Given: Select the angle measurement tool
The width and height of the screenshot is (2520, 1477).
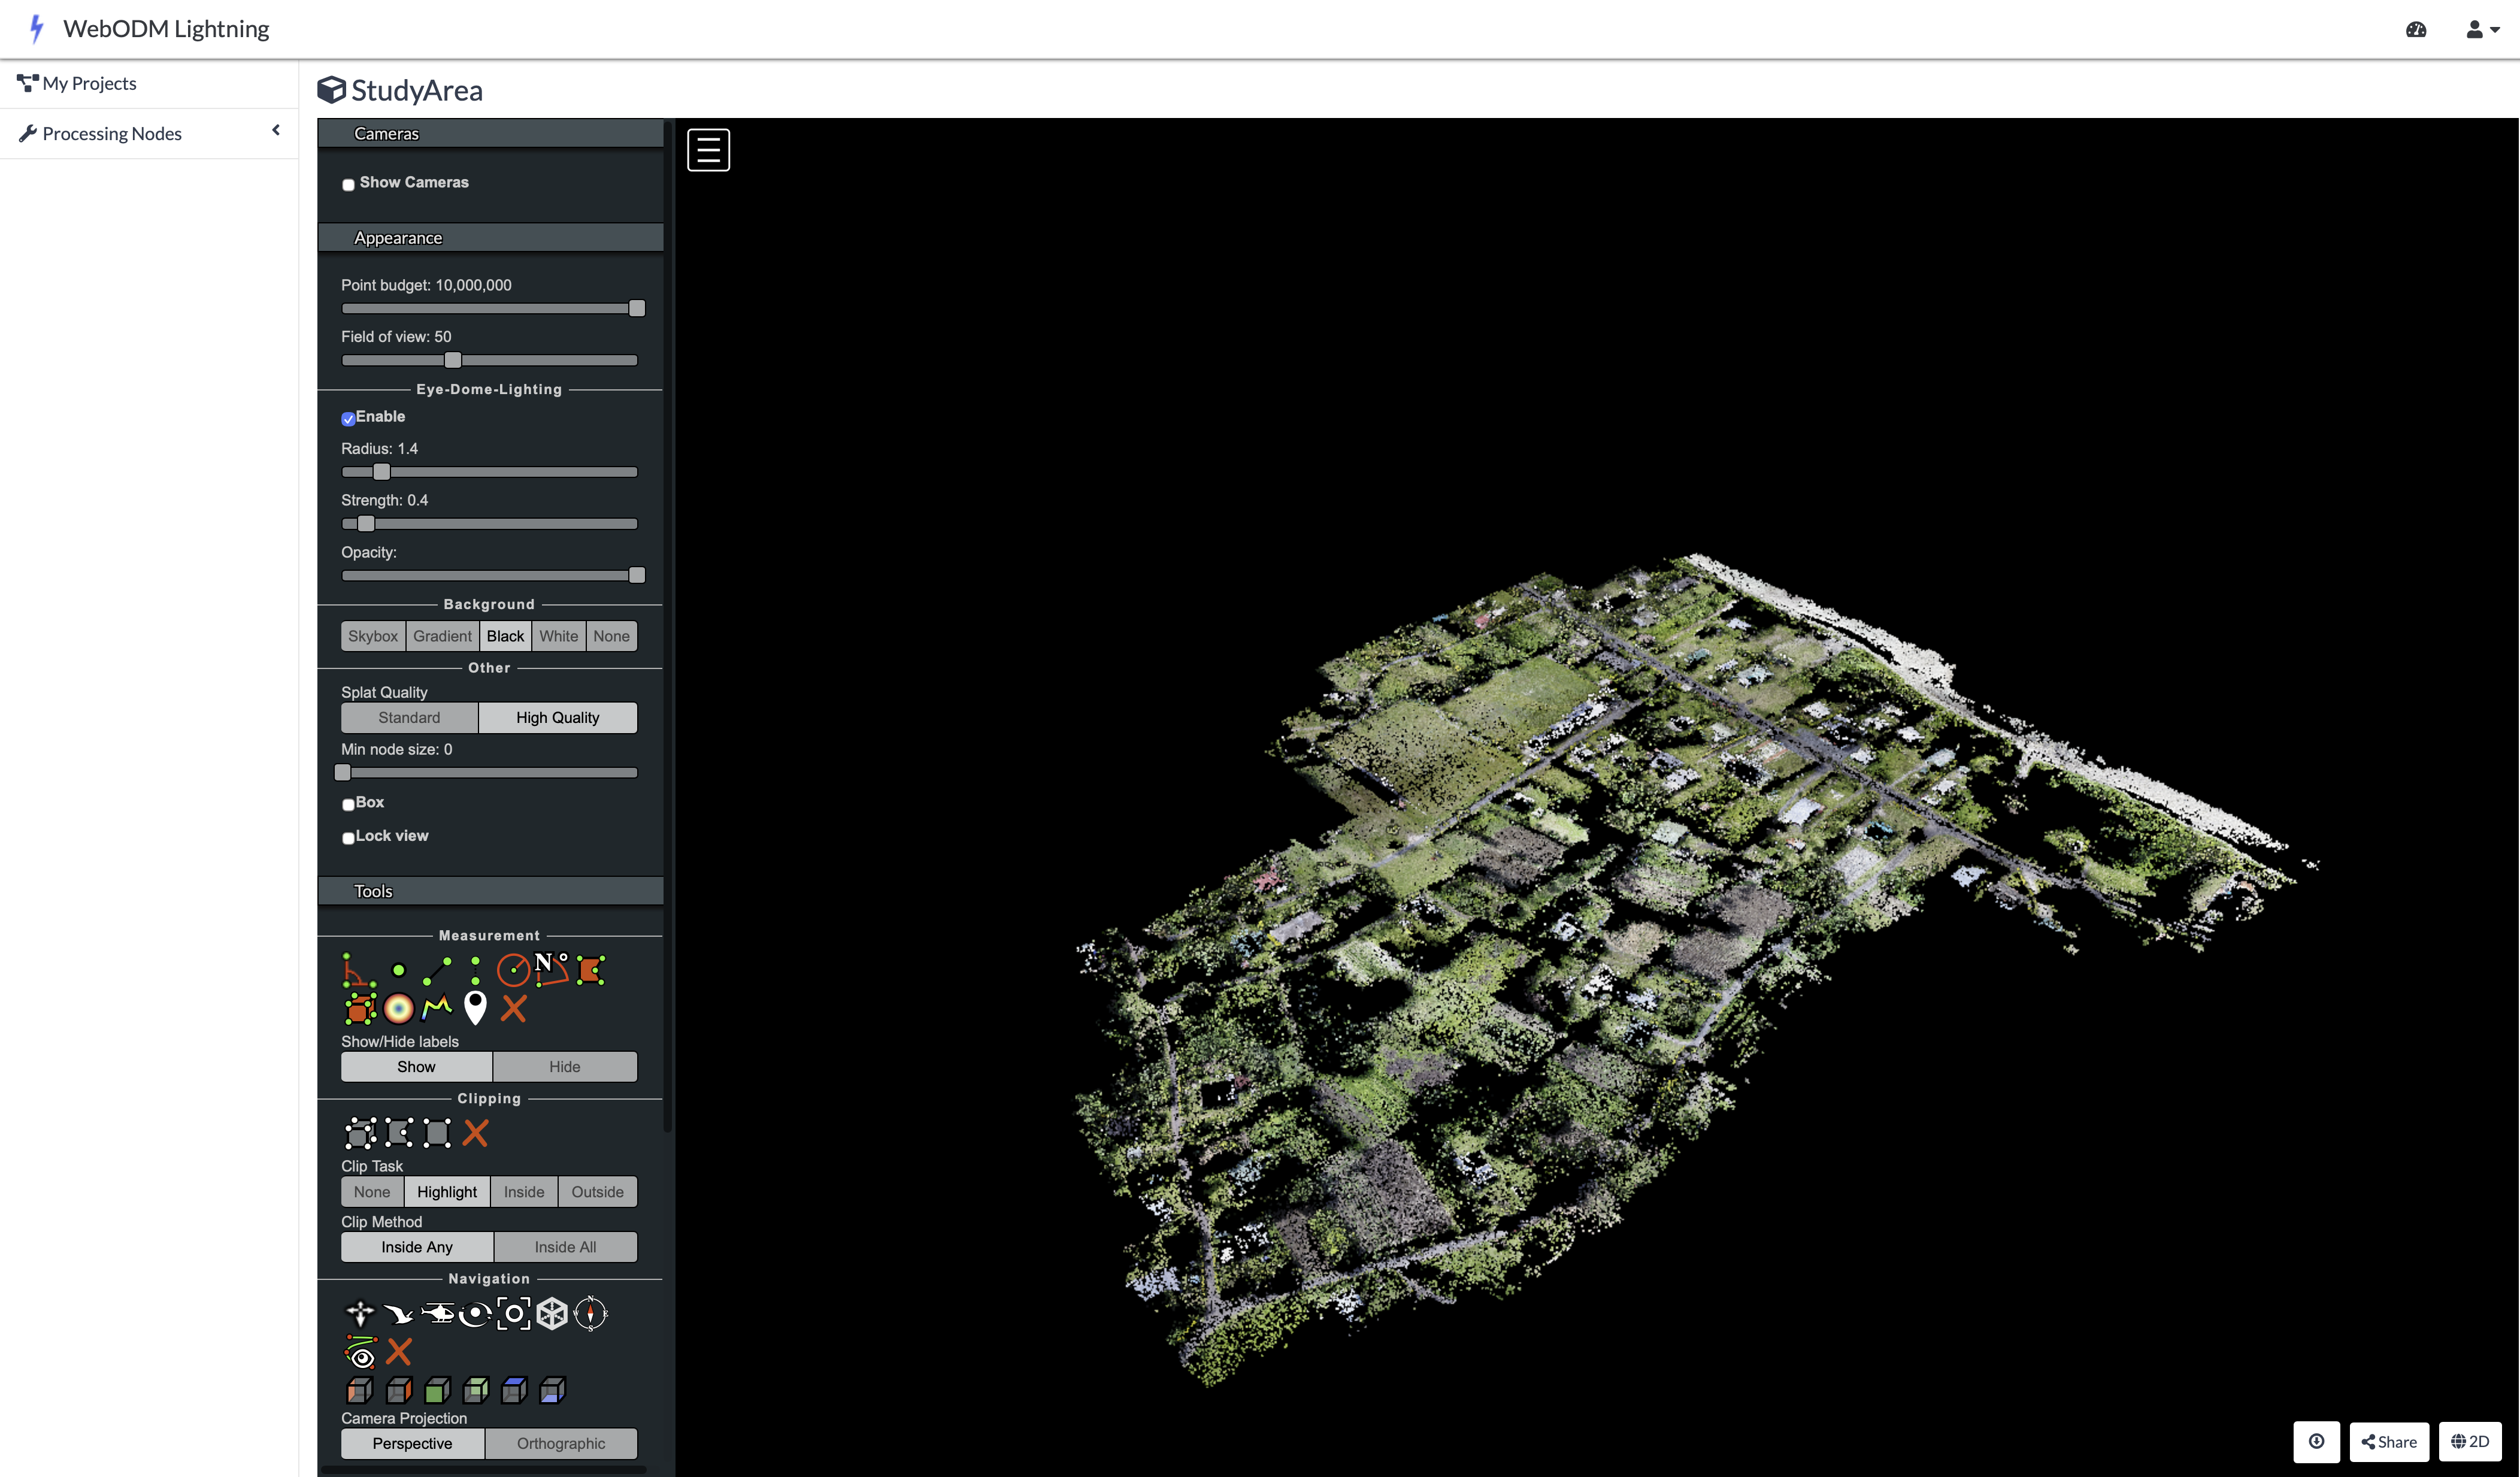Looking at the screenshot, I should click(359, 970).
